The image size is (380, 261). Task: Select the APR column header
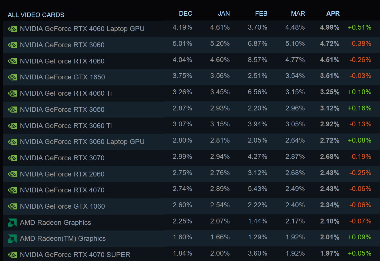(x=333, y=13)
